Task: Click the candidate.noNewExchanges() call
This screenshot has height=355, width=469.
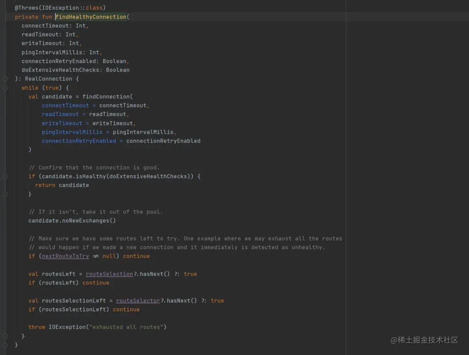Action: 72,221
